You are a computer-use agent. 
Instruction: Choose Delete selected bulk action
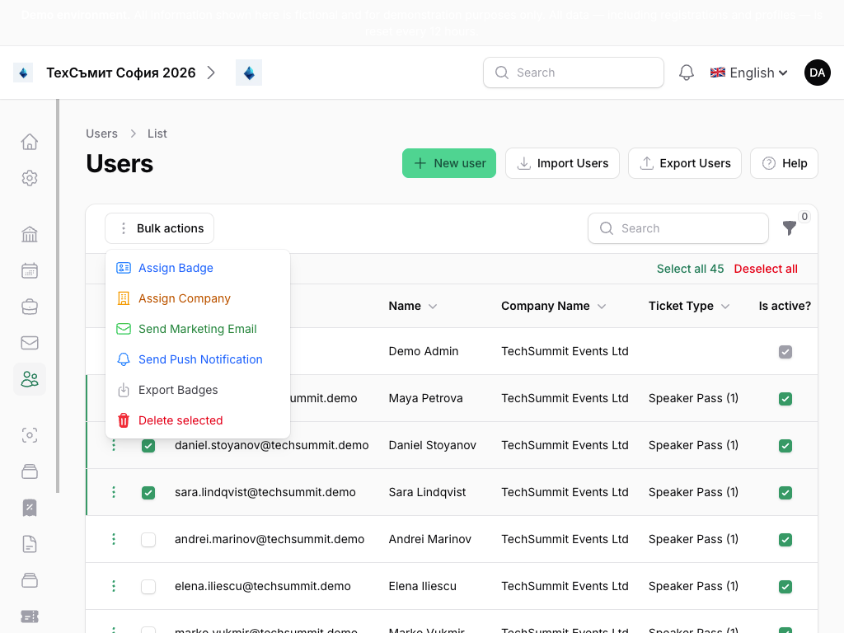click(x=198, y=420)
